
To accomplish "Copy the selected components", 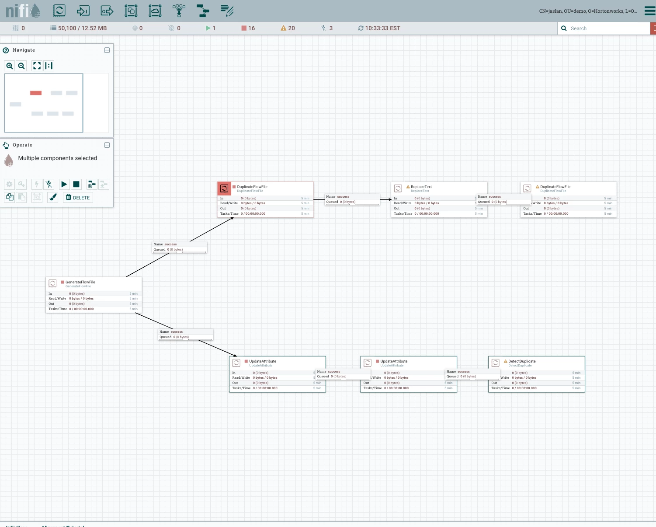I will click(x=10, y=197).
